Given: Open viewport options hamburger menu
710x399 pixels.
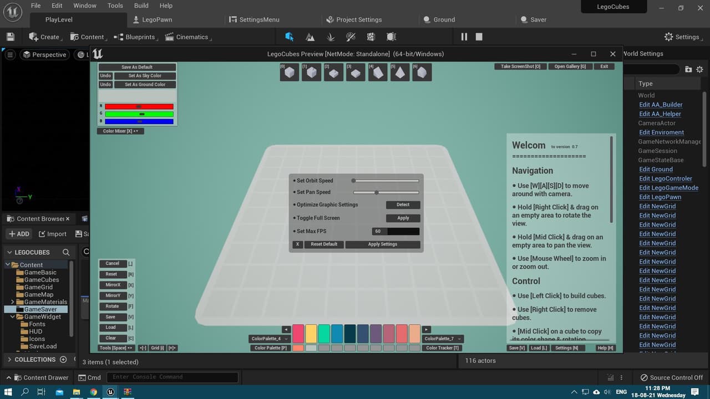Looking at the screenshot, I should point(10,54).
